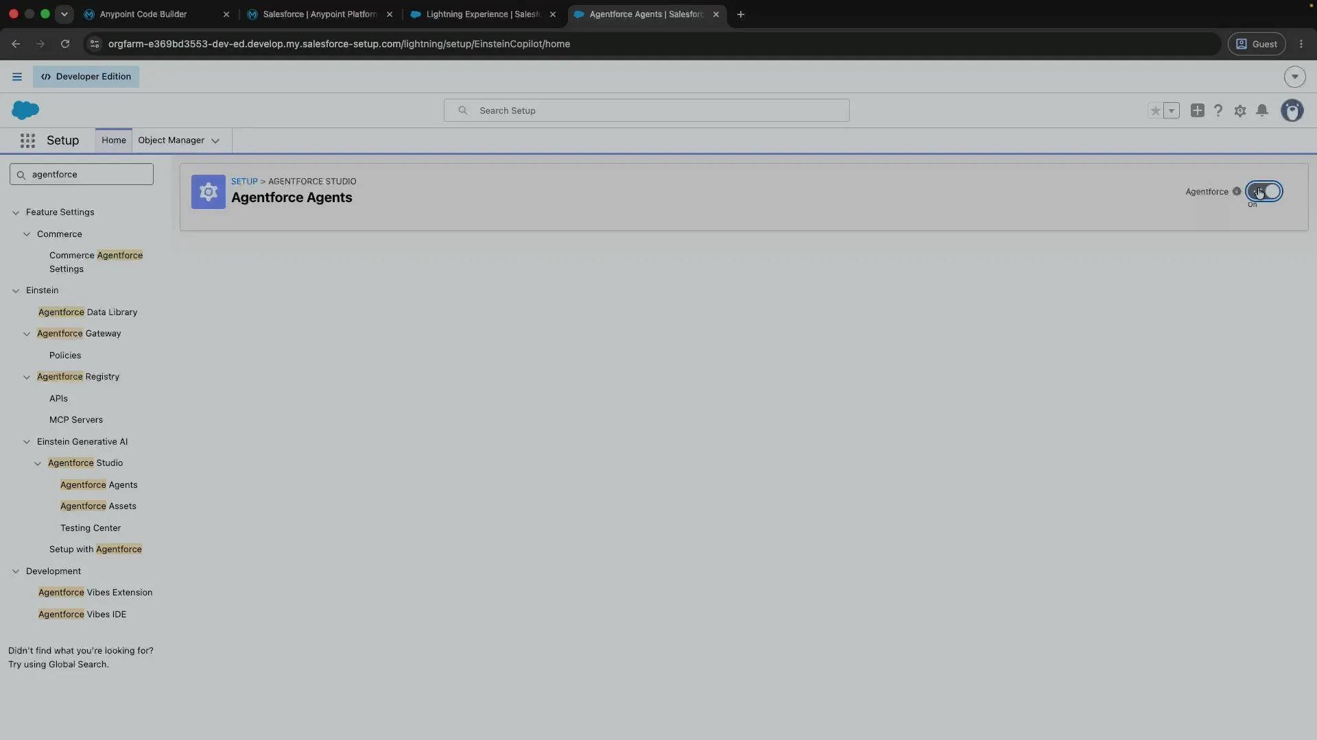Open Policies under Agentforce Gateway
Screen dimensions: 1317x740
click(65, 356)
